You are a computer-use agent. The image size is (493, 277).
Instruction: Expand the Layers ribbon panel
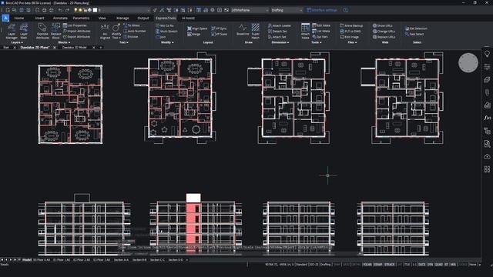[x=17, y=42]
